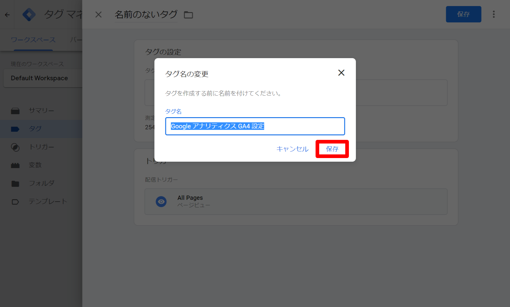Open the トリガー sidebar item
The image size is (510, 307).
[x=41, y=147]
